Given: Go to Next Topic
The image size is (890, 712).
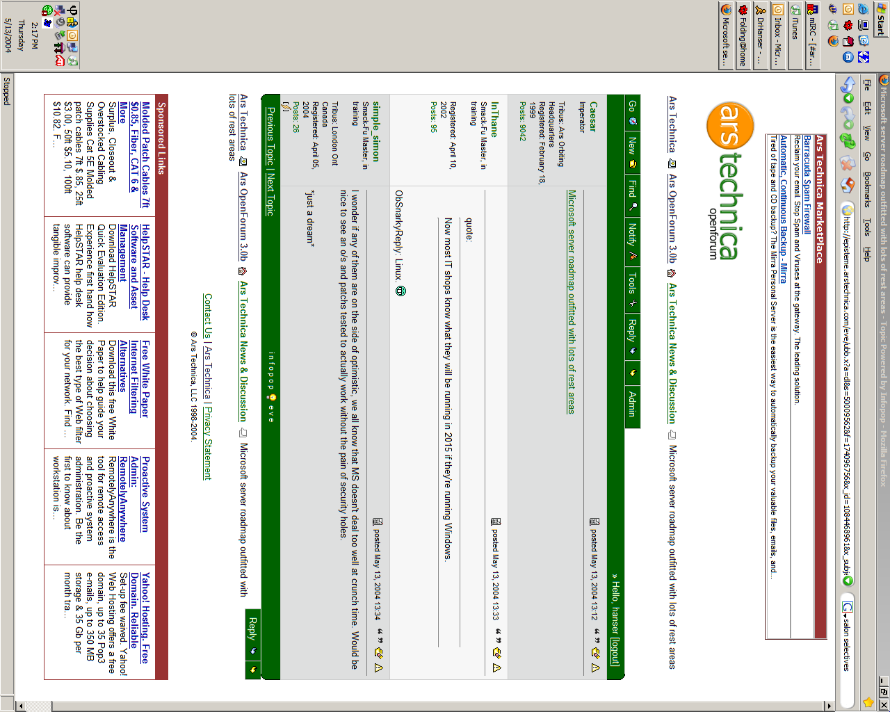Looking at the screenshot, I should point(270,195).
